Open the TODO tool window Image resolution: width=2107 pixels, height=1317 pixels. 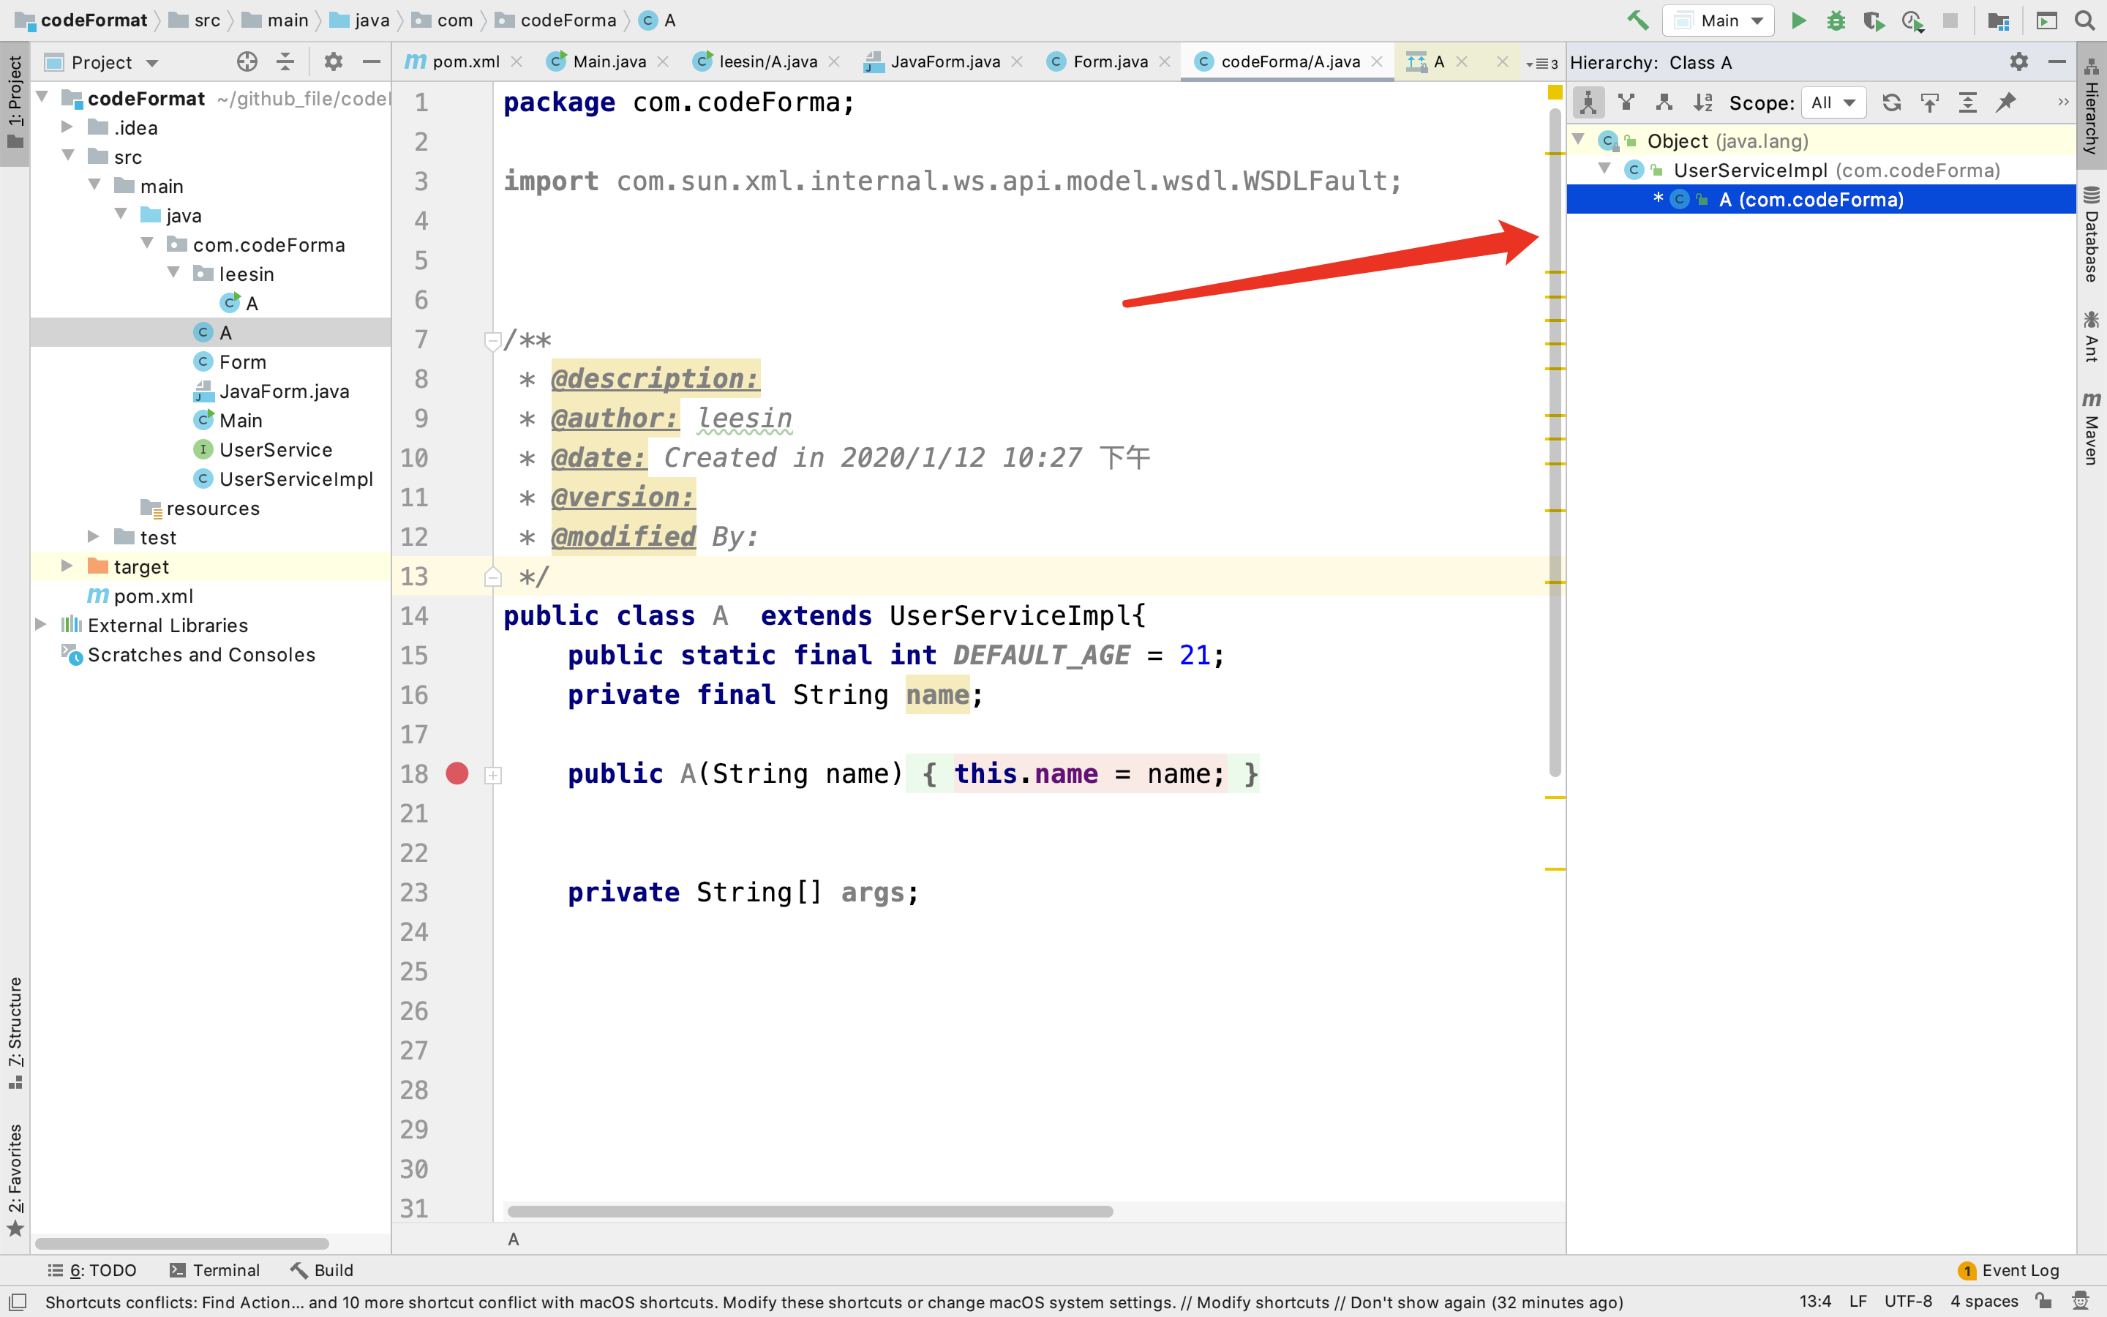(92, 1270)
